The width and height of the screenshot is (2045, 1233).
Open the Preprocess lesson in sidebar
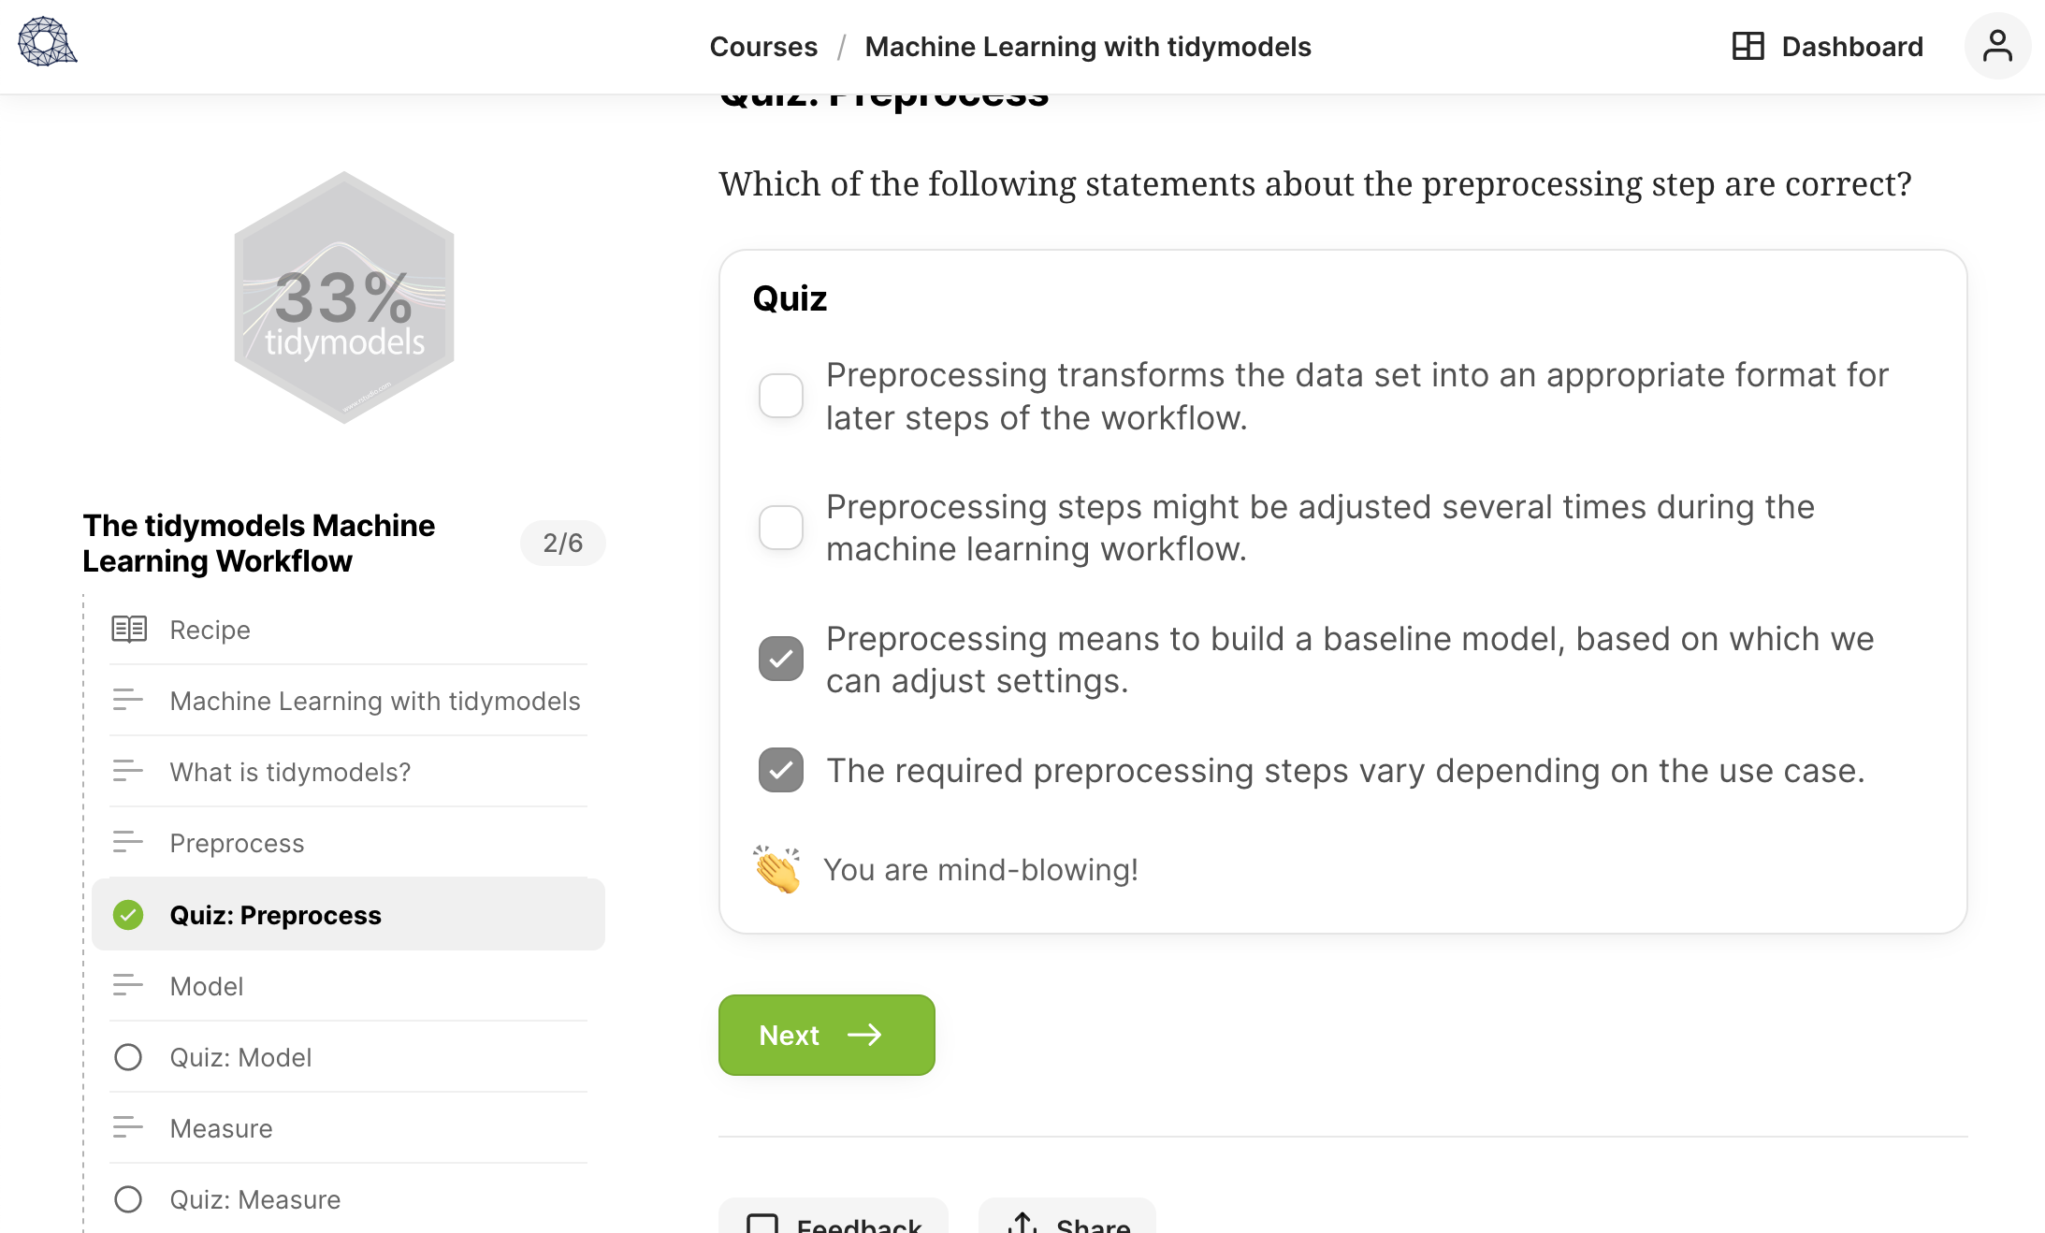click(348, 843)
